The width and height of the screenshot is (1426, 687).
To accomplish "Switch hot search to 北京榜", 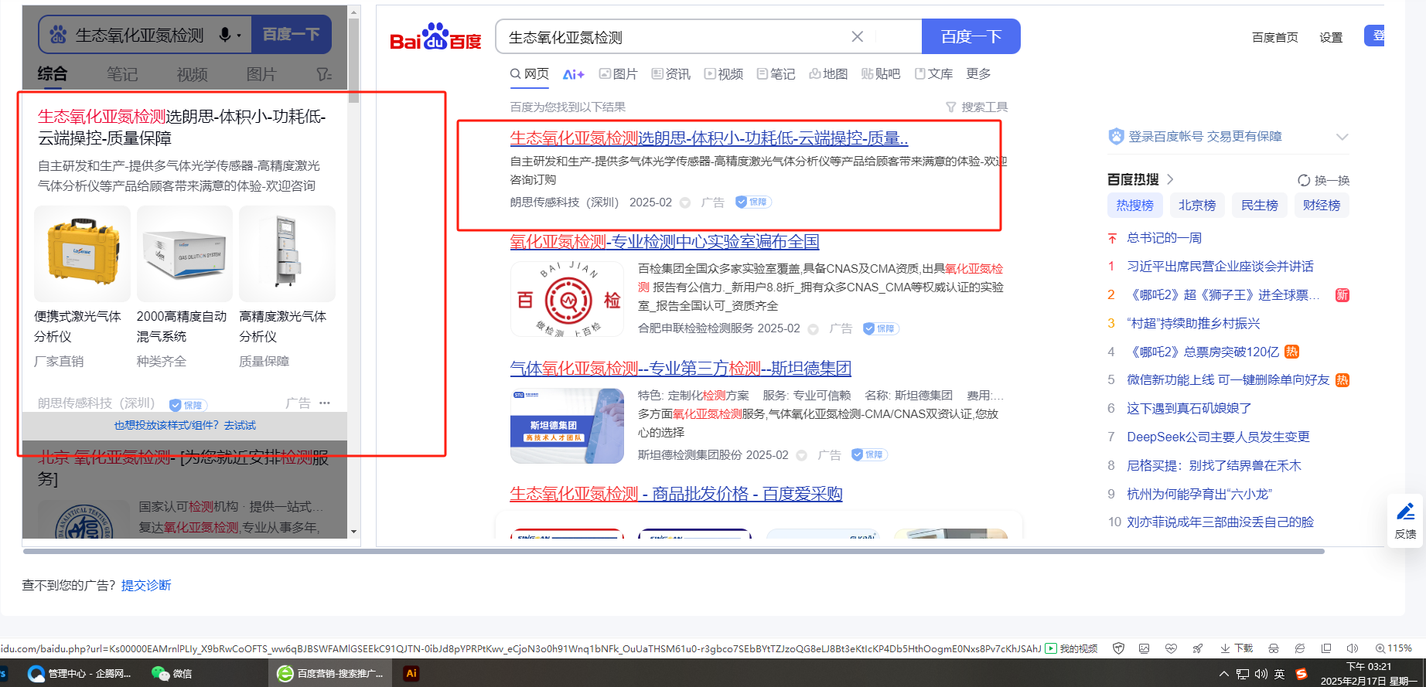I will click(1197, 205).
